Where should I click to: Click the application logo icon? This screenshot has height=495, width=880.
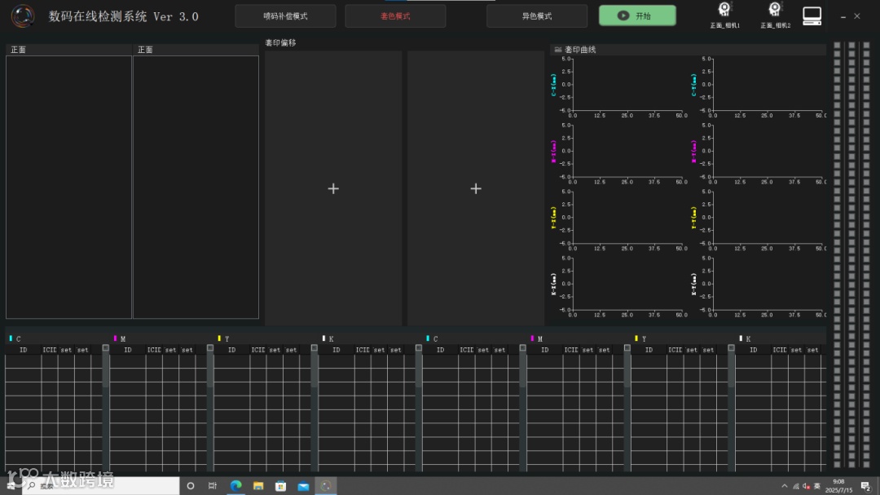click(x=23, y=15)
